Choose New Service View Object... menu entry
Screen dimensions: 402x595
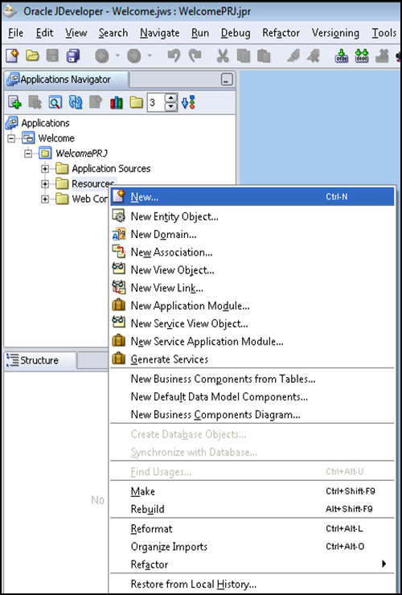point(252,324)
